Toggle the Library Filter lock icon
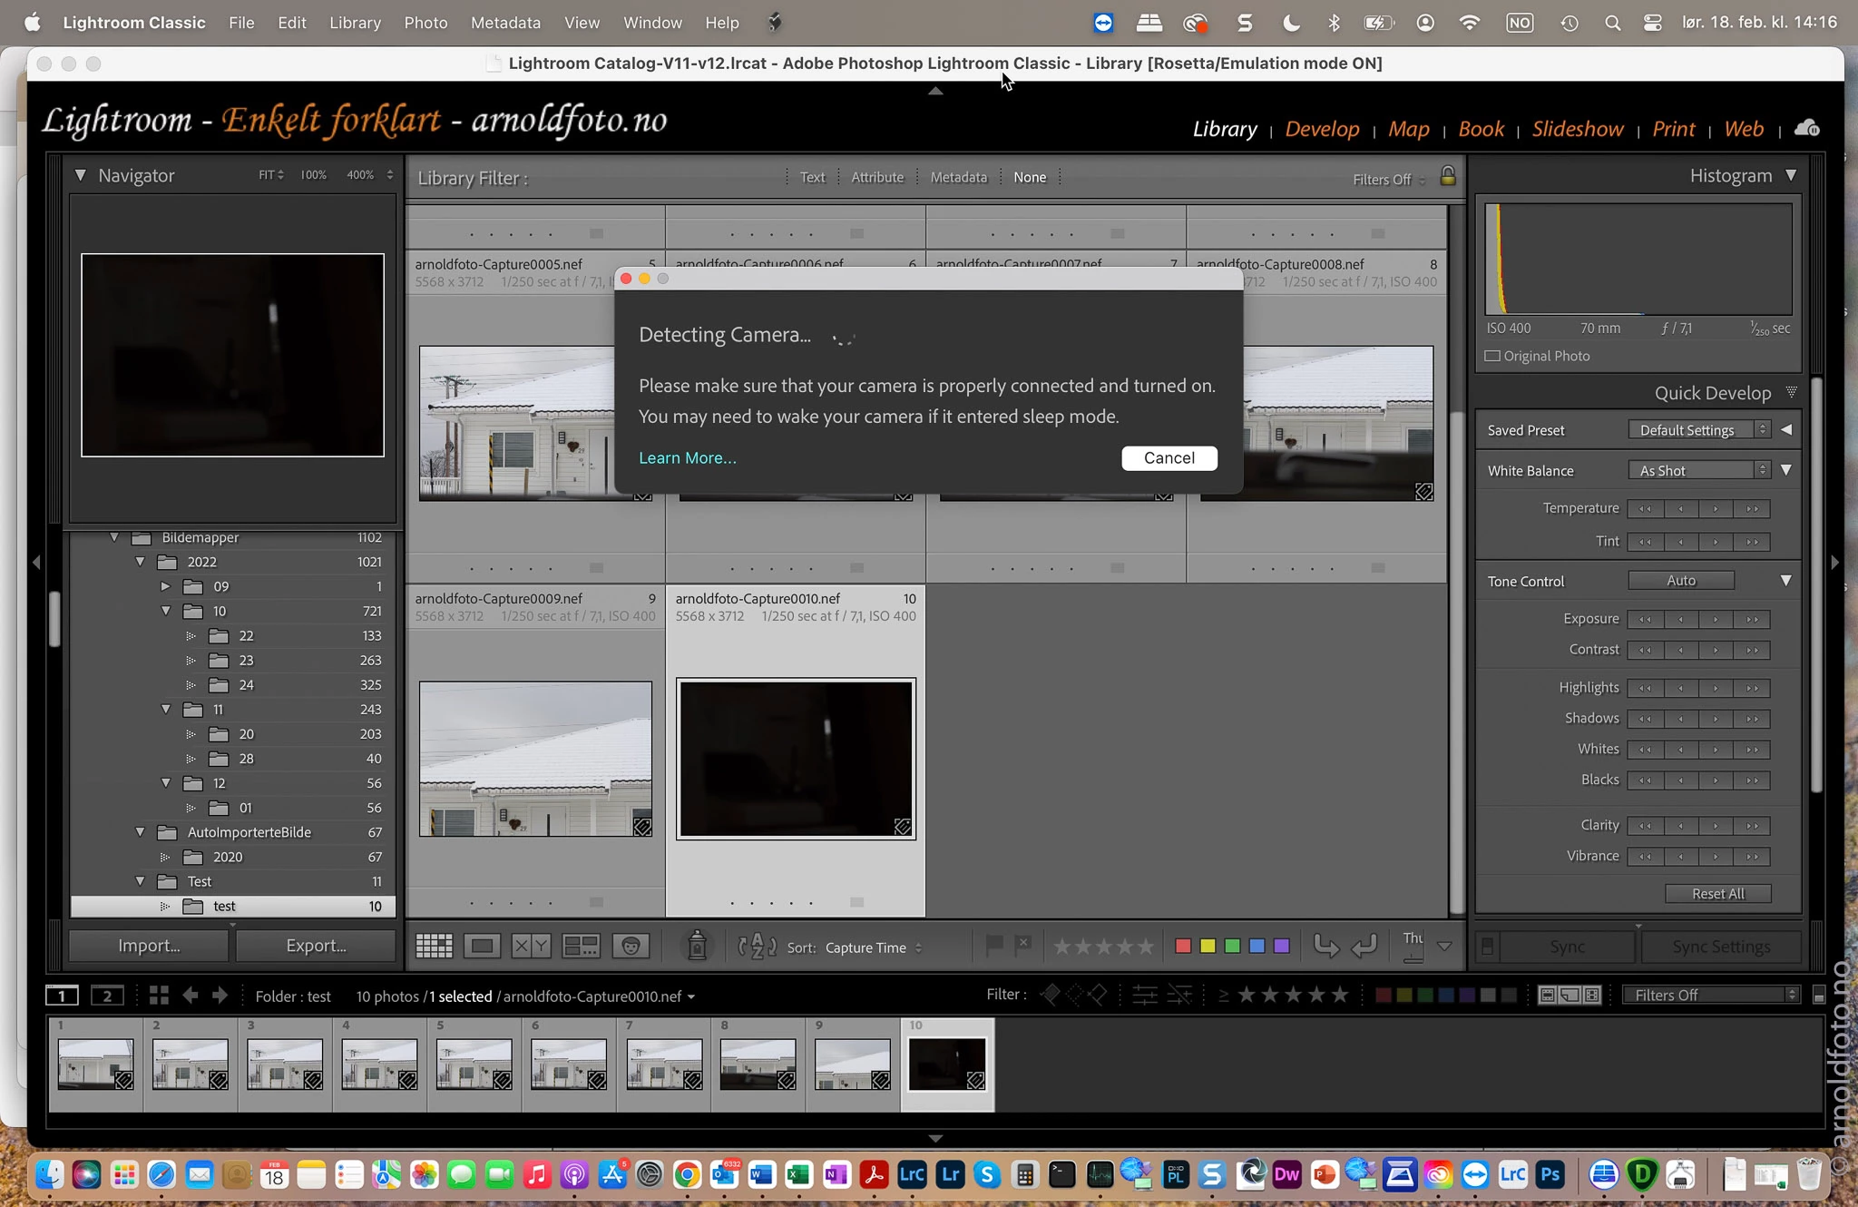 click(x=1448, y=176)
